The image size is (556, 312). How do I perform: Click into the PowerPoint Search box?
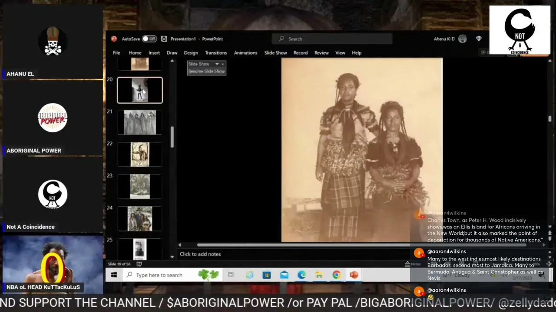332,39
